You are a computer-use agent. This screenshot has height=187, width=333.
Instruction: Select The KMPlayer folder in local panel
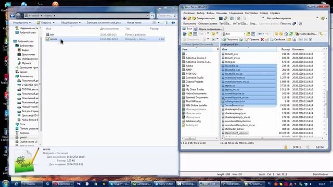point(193,101)
